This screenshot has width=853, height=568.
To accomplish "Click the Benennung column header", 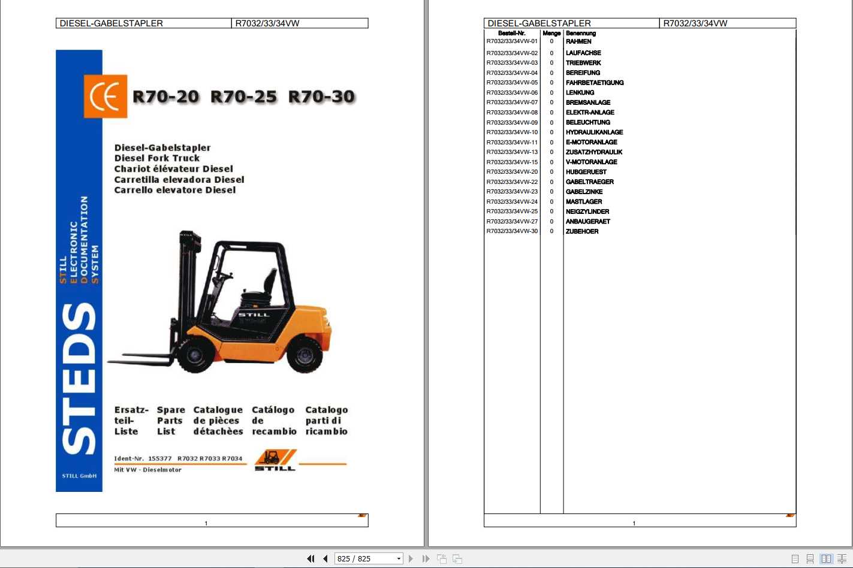I will pyautogui.click(x=581, y=34).
